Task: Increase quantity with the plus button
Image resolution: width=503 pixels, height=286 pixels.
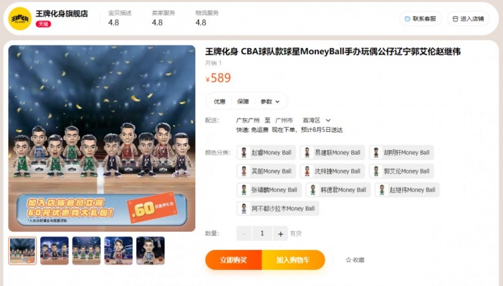Action: pyautogui.click(x=280, y=234)
